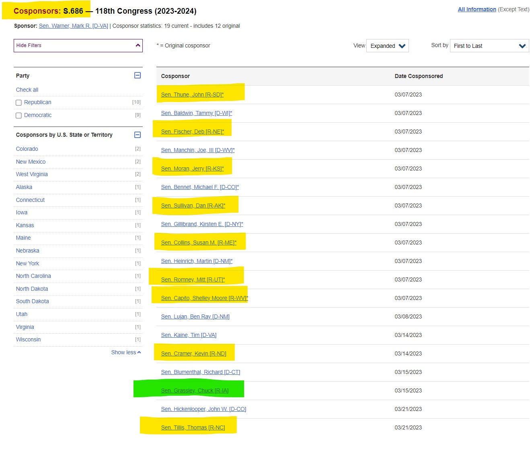The width and height of the screenshot is (530, 456).
Task: Open the View Expanded dropdown
Action: tap(388, 46)
